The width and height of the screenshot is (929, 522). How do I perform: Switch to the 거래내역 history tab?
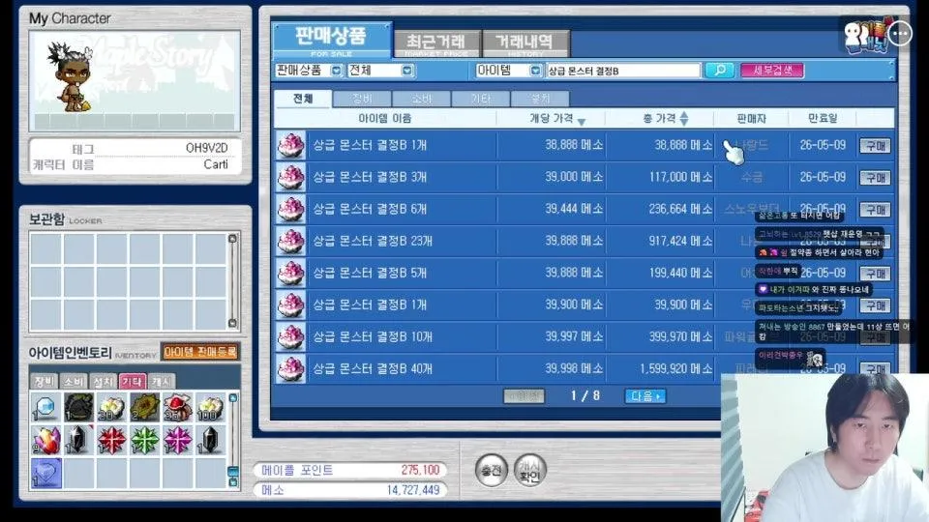(x=524, y=43)
